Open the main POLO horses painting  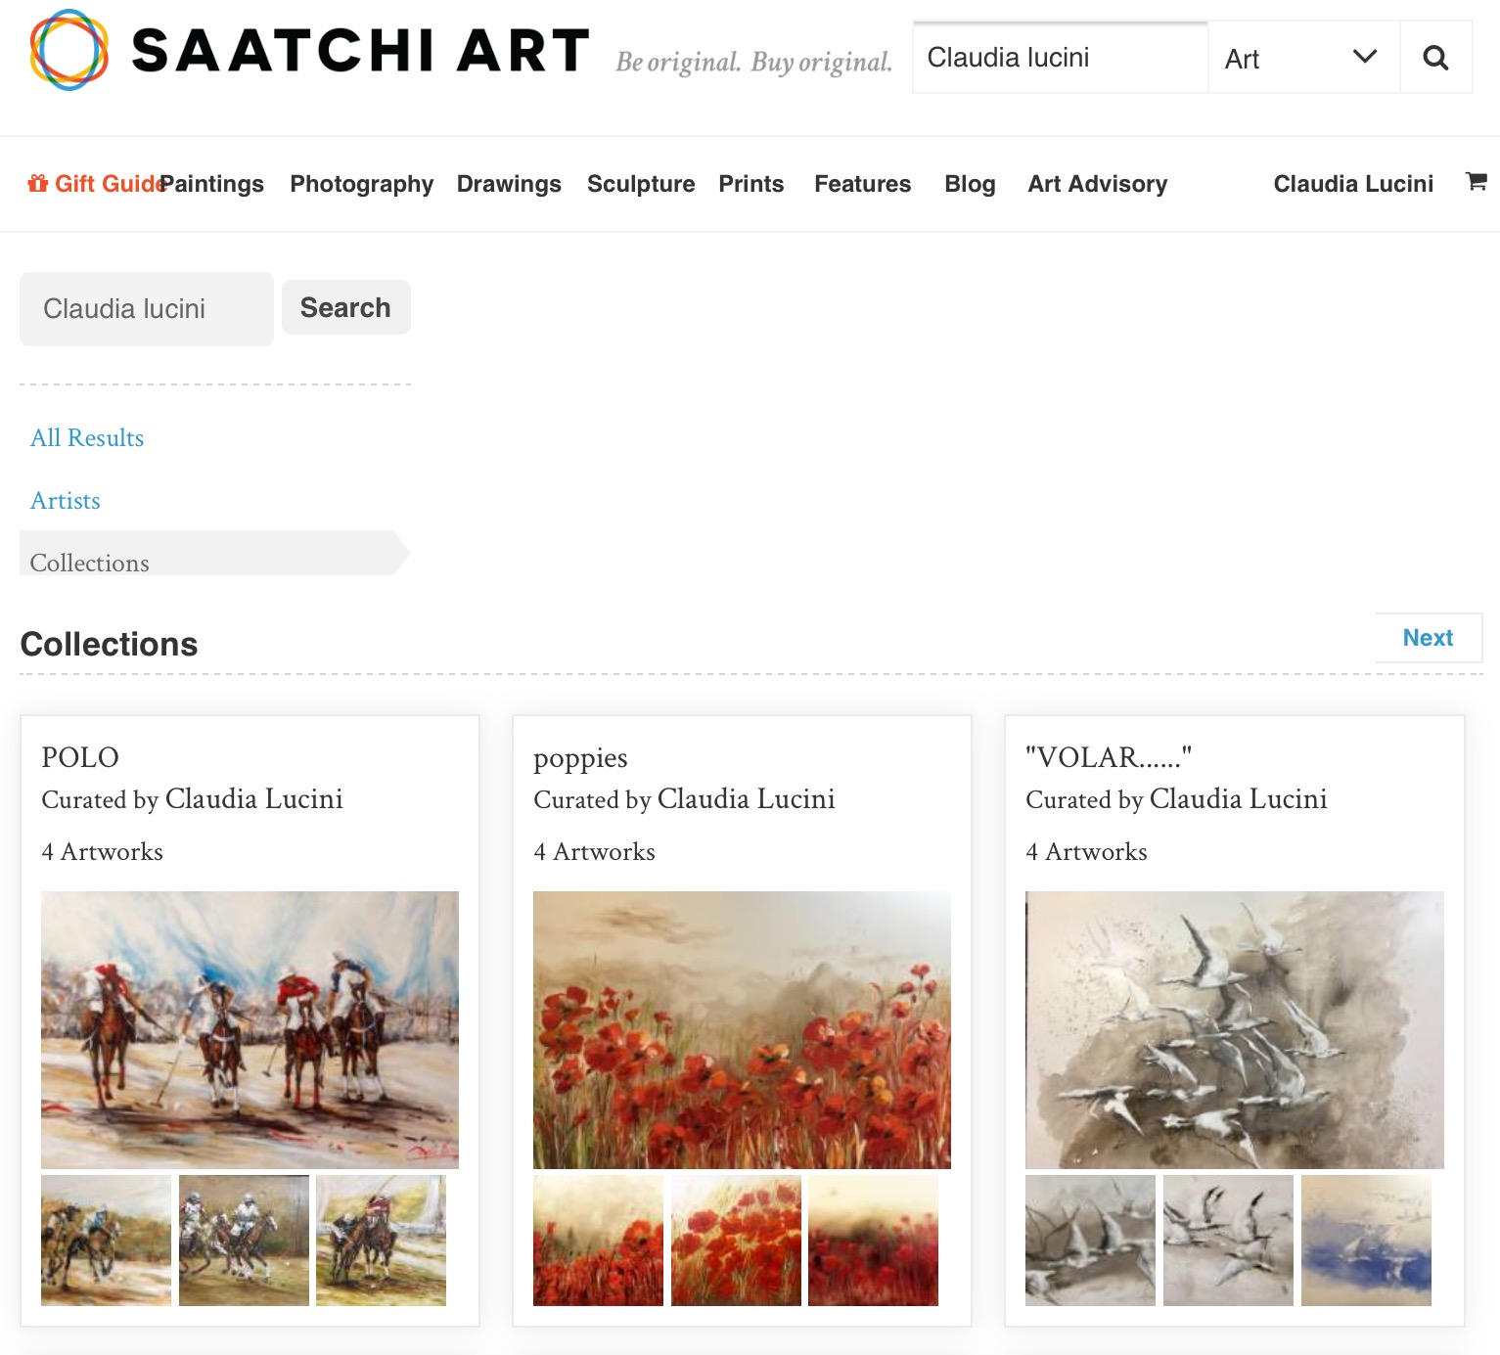250,1029
